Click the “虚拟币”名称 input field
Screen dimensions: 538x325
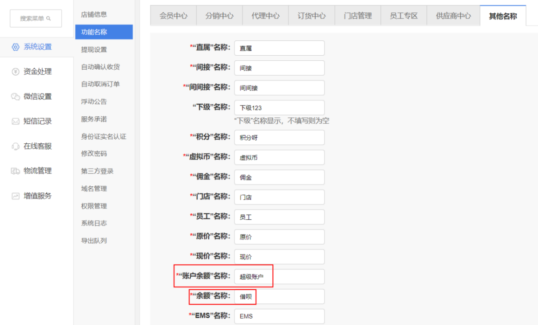pos(279,158)
